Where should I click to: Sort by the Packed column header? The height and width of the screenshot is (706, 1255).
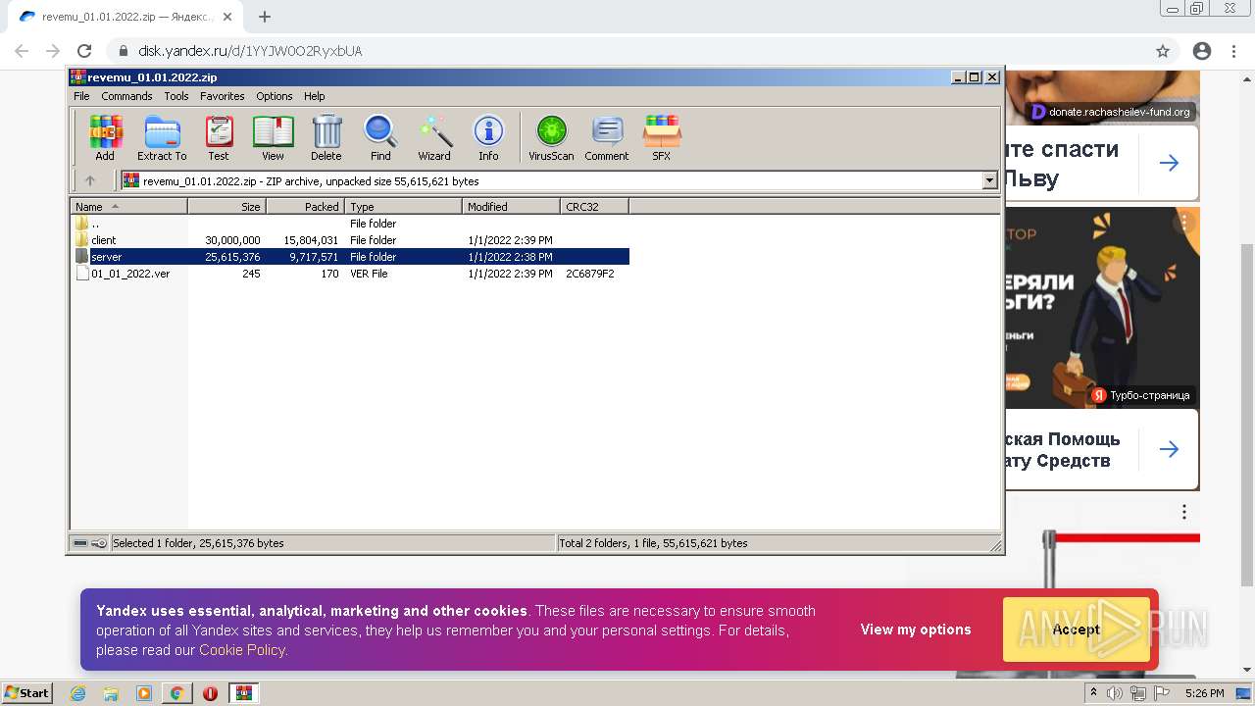pyautogui.click(x=305, y=206)
